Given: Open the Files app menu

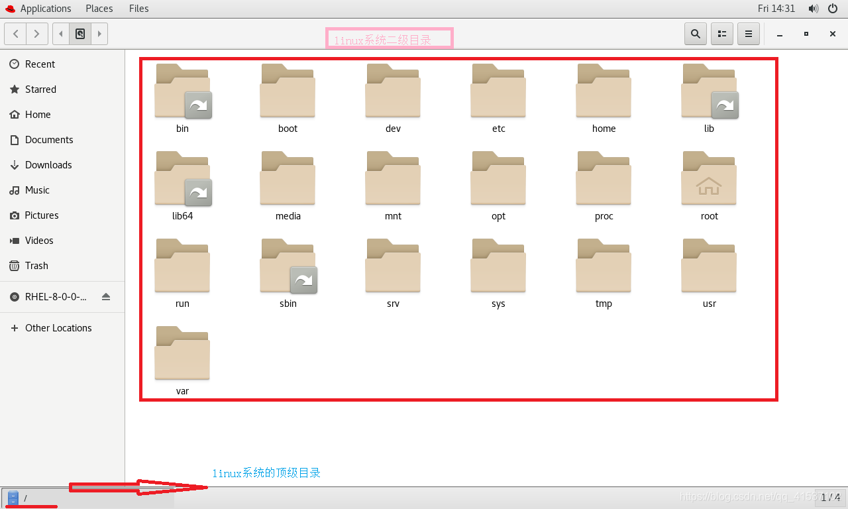Looking at the screenshot, I should [139, 9].
